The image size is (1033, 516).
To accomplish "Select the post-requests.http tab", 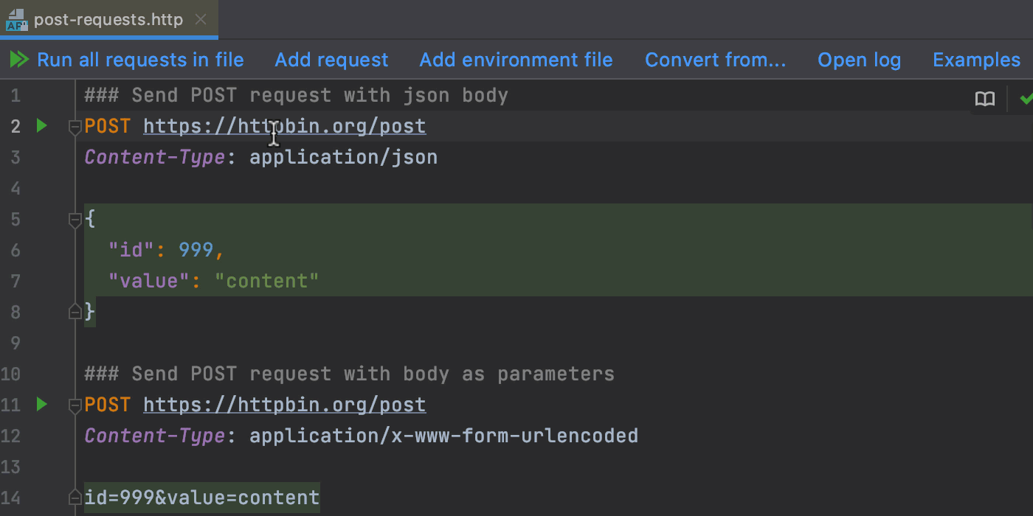I will [108, 20].
